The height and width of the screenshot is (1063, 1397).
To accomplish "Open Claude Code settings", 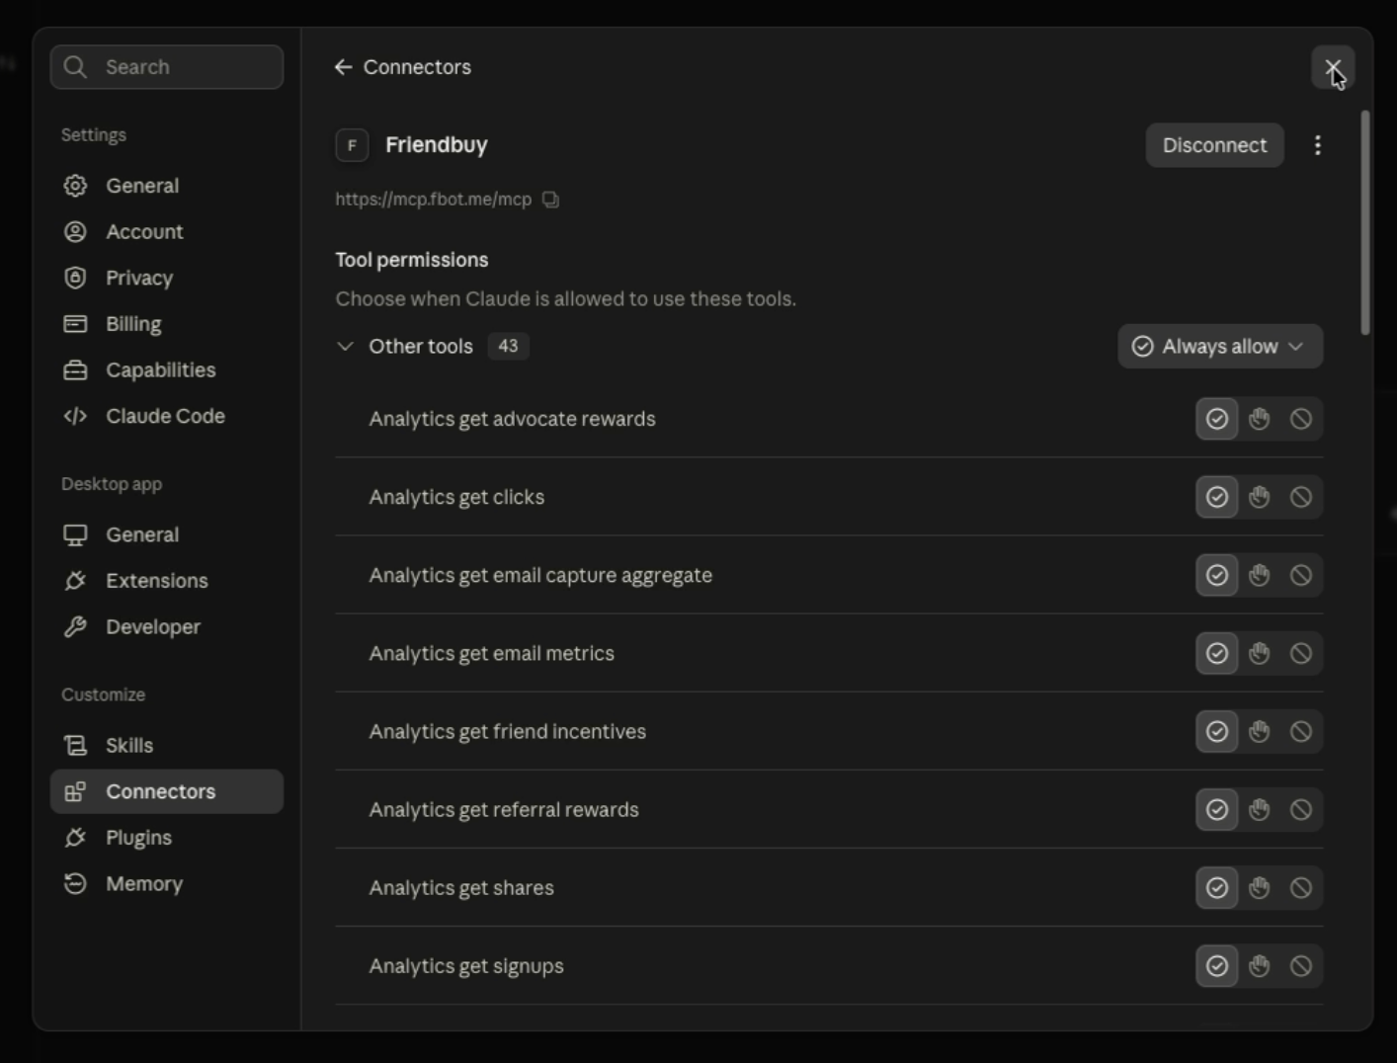I will click(x=166, y=416).
